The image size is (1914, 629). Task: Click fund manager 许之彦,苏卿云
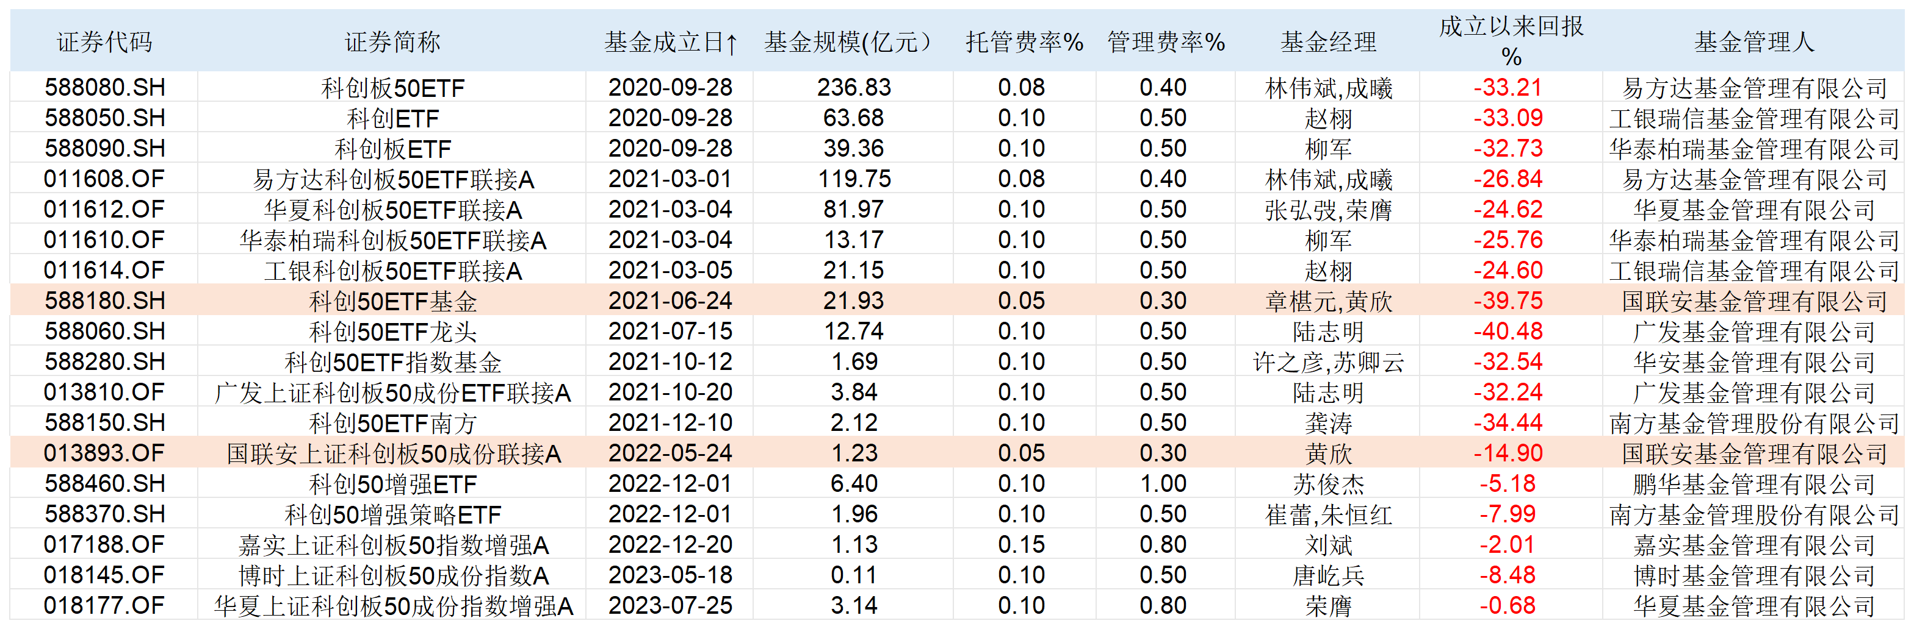[1329, 362]
